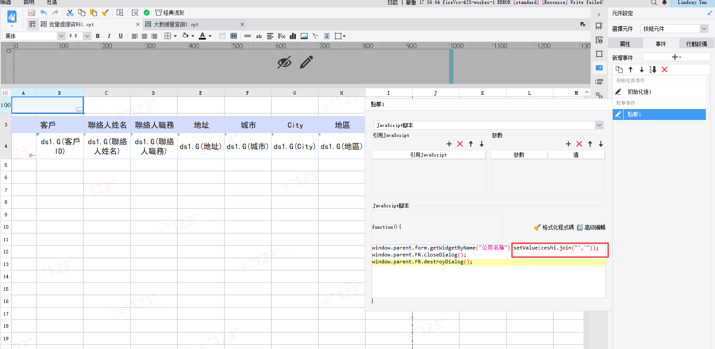
Task: Close the 大數據量查詢1.cpt tab
Action: pyautogui.click(x=242, y=24)
